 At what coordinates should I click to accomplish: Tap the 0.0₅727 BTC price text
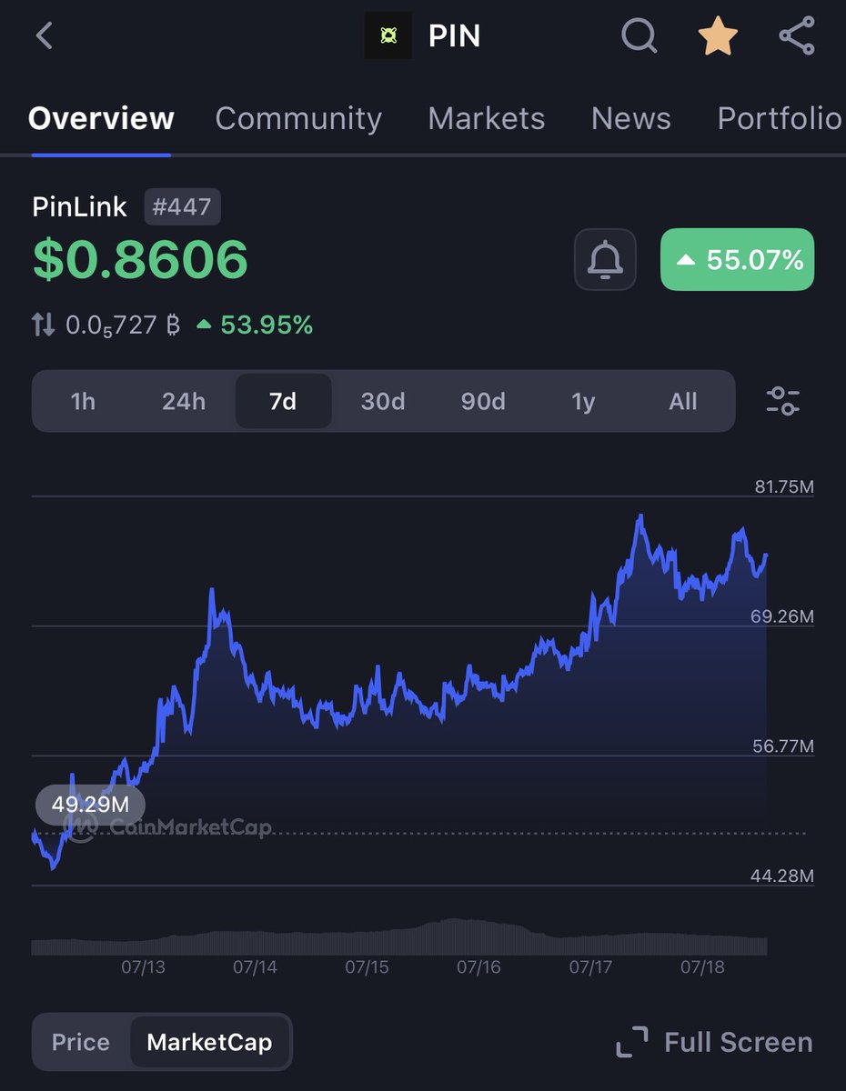click(124, 325)
